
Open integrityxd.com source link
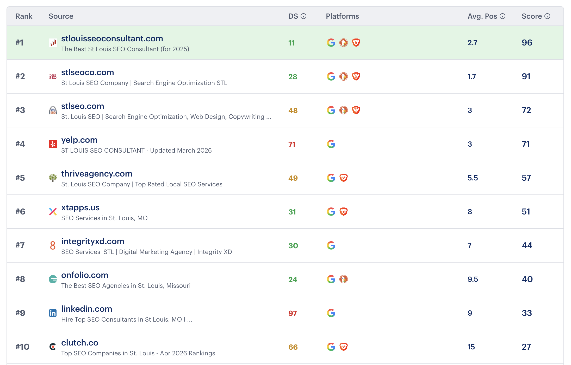93,241
